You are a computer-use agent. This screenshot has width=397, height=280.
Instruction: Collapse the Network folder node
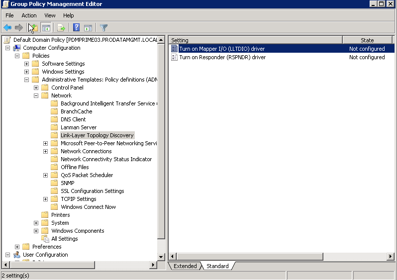36,95
